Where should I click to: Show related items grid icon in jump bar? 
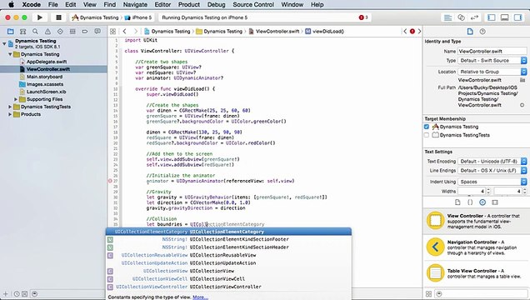click(112, 32)
